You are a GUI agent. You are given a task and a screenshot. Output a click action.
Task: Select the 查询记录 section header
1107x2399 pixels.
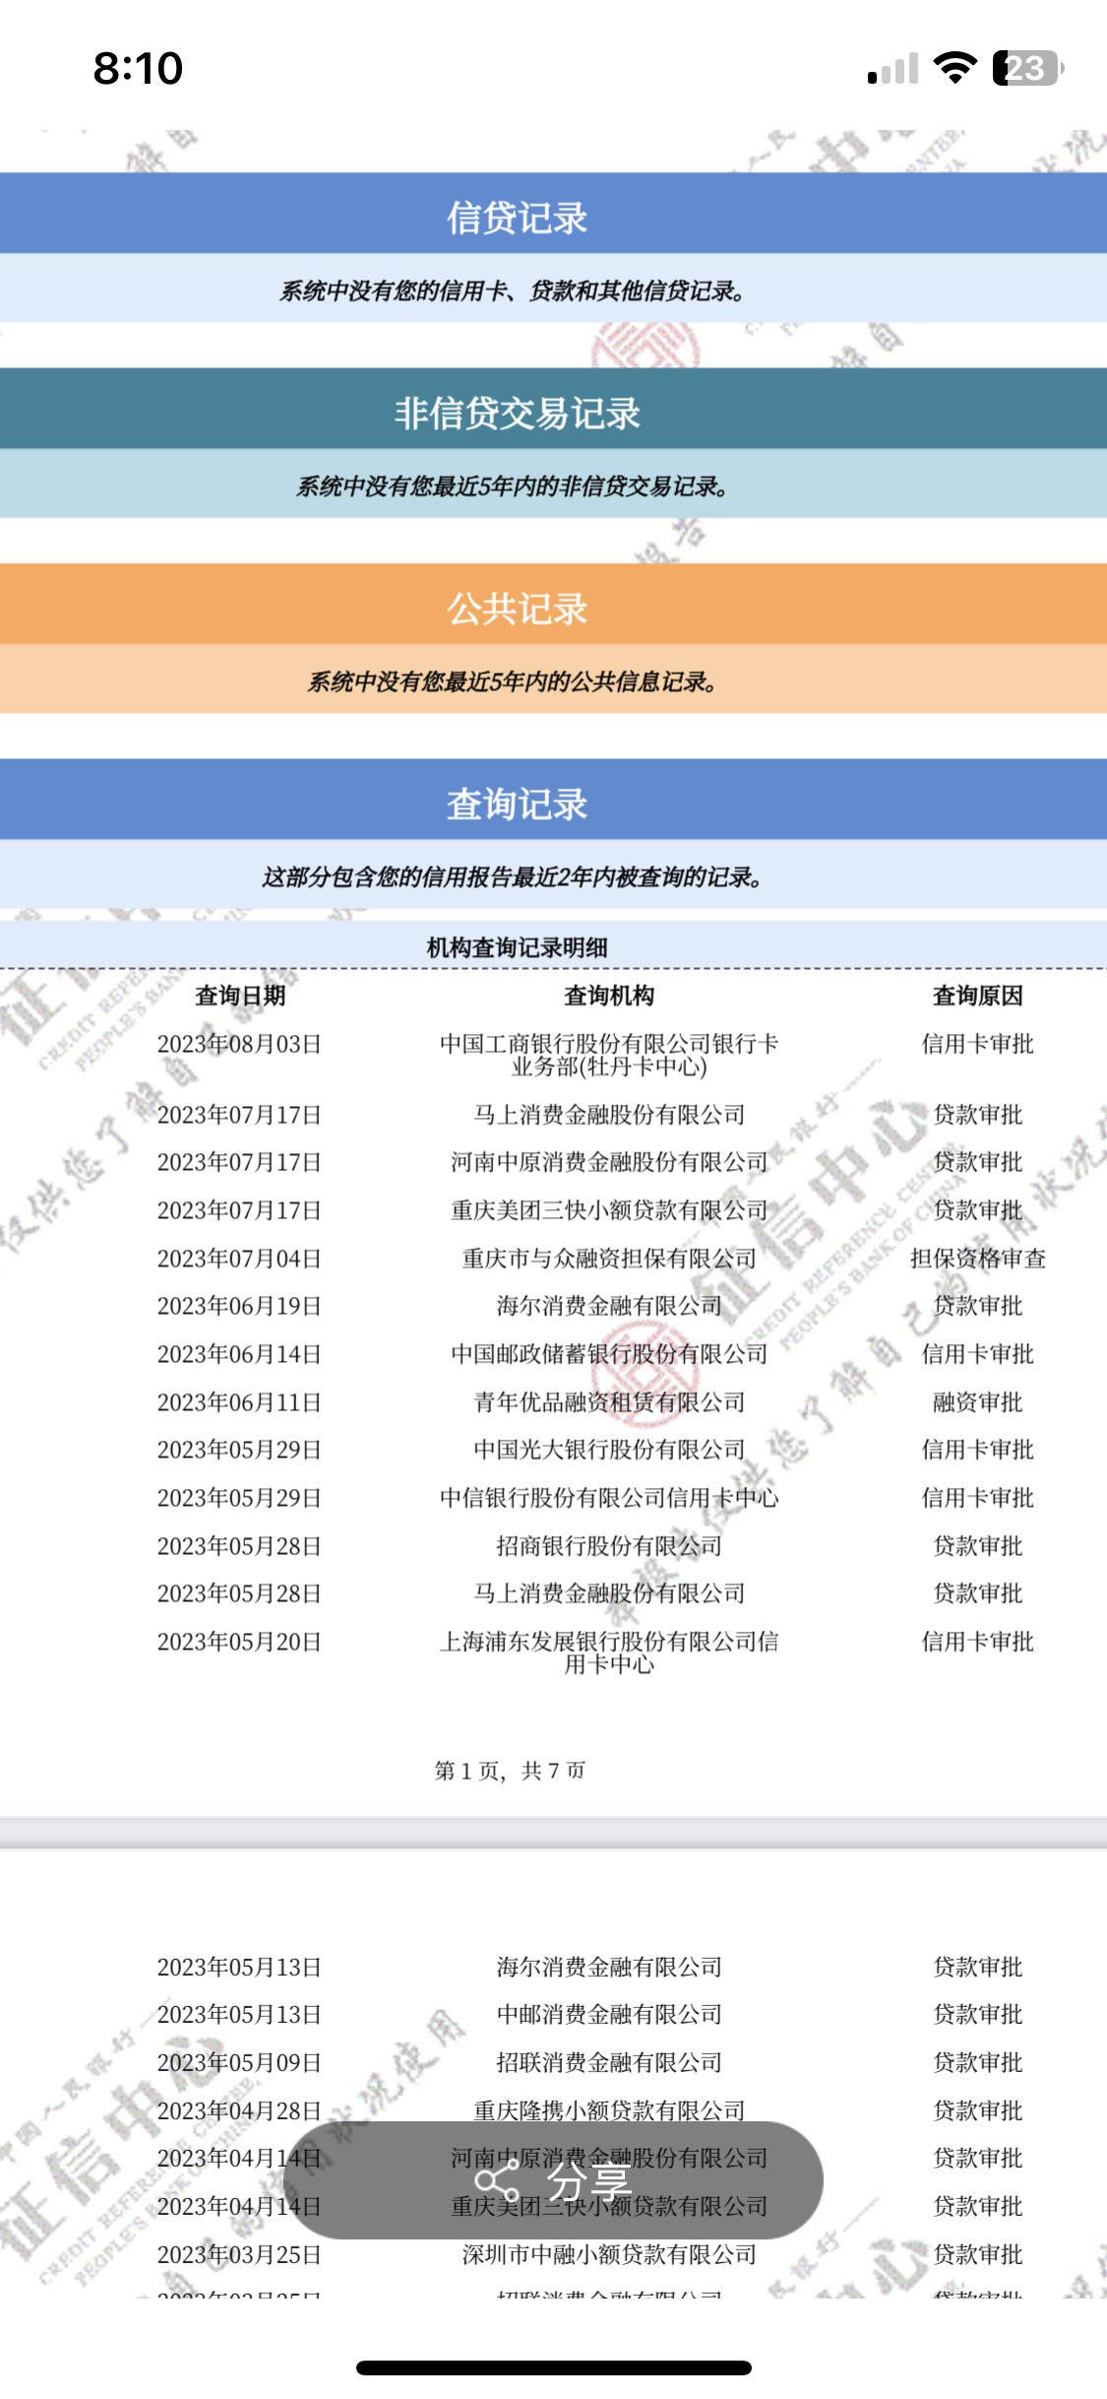click(x=553, y=799)
